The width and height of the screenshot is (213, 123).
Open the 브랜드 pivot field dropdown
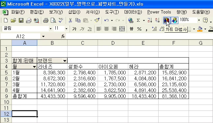tap(65, 61)
